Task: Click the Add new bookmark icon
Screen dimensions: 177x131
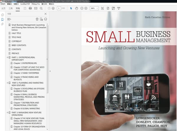Action: [x=41, y=19]
